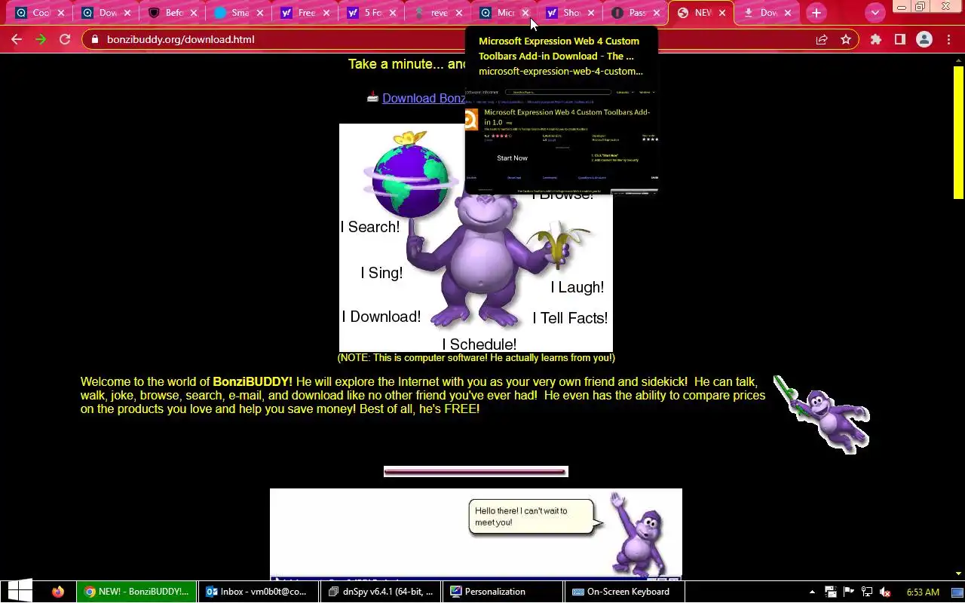Close the active 'NEW' BonziBUDDY tab
The width and height of the screenshot is (965, 603).
click(722, 13)
